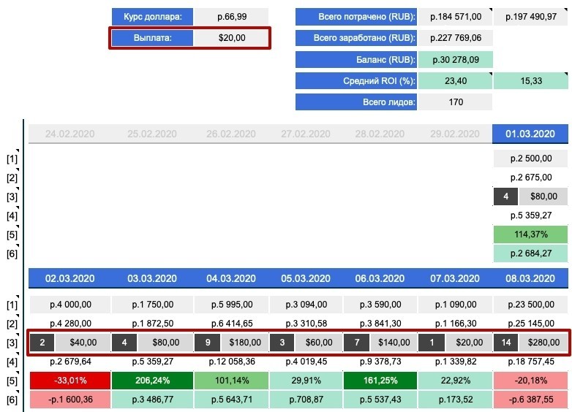Click the cell p.2 500,00 under 01.03.2020
Viewport: 572px width, 412px height.
[531, 159]
